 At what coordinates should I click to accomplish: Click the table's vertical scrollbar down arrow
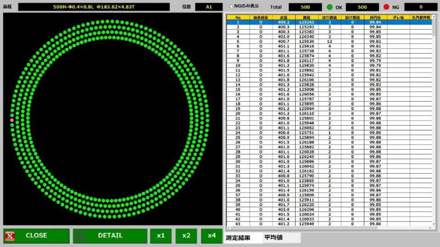(x=434, y=224)
